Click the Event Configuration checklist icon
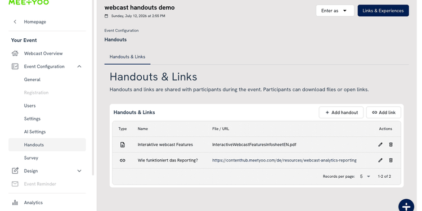This screenshot has width=422, height=211. tap(15, 66)
